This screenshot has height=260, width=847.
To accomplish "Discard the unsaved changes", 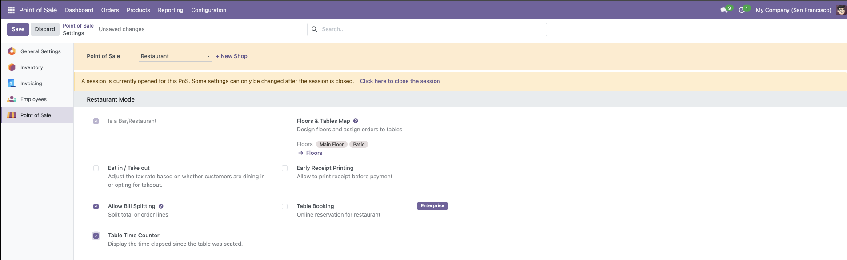I will (x=45, y=29).
